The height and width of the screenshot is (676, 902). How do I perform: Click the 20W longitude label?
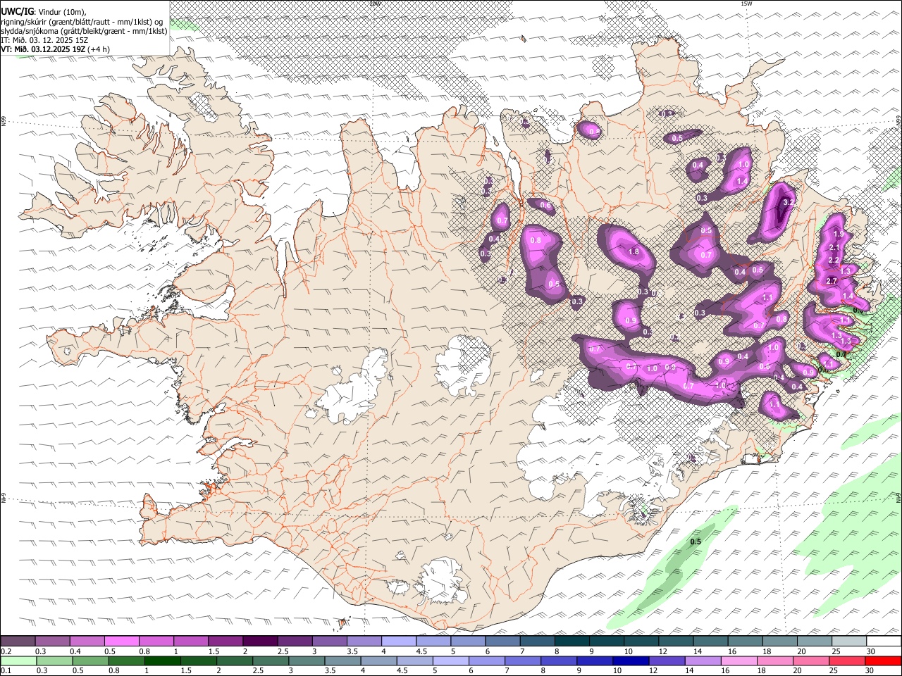pyautogui.click(x=374, y=4)
